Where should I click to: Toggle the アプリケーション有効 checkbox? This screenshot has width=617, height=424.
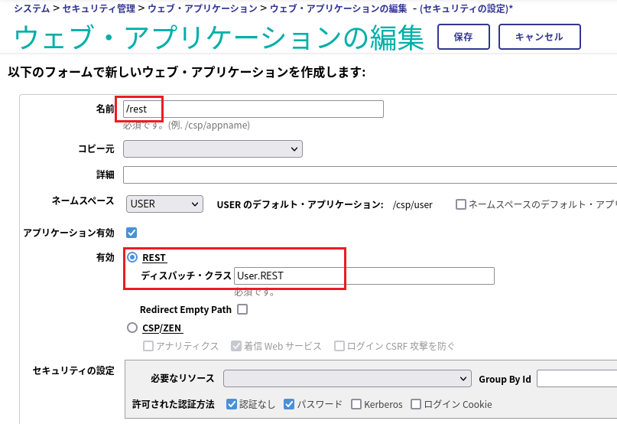131,232
